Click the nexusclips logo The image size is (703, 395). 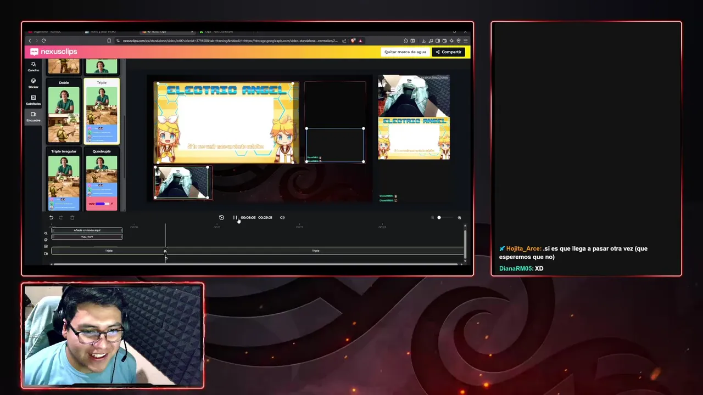pos(54,52)
